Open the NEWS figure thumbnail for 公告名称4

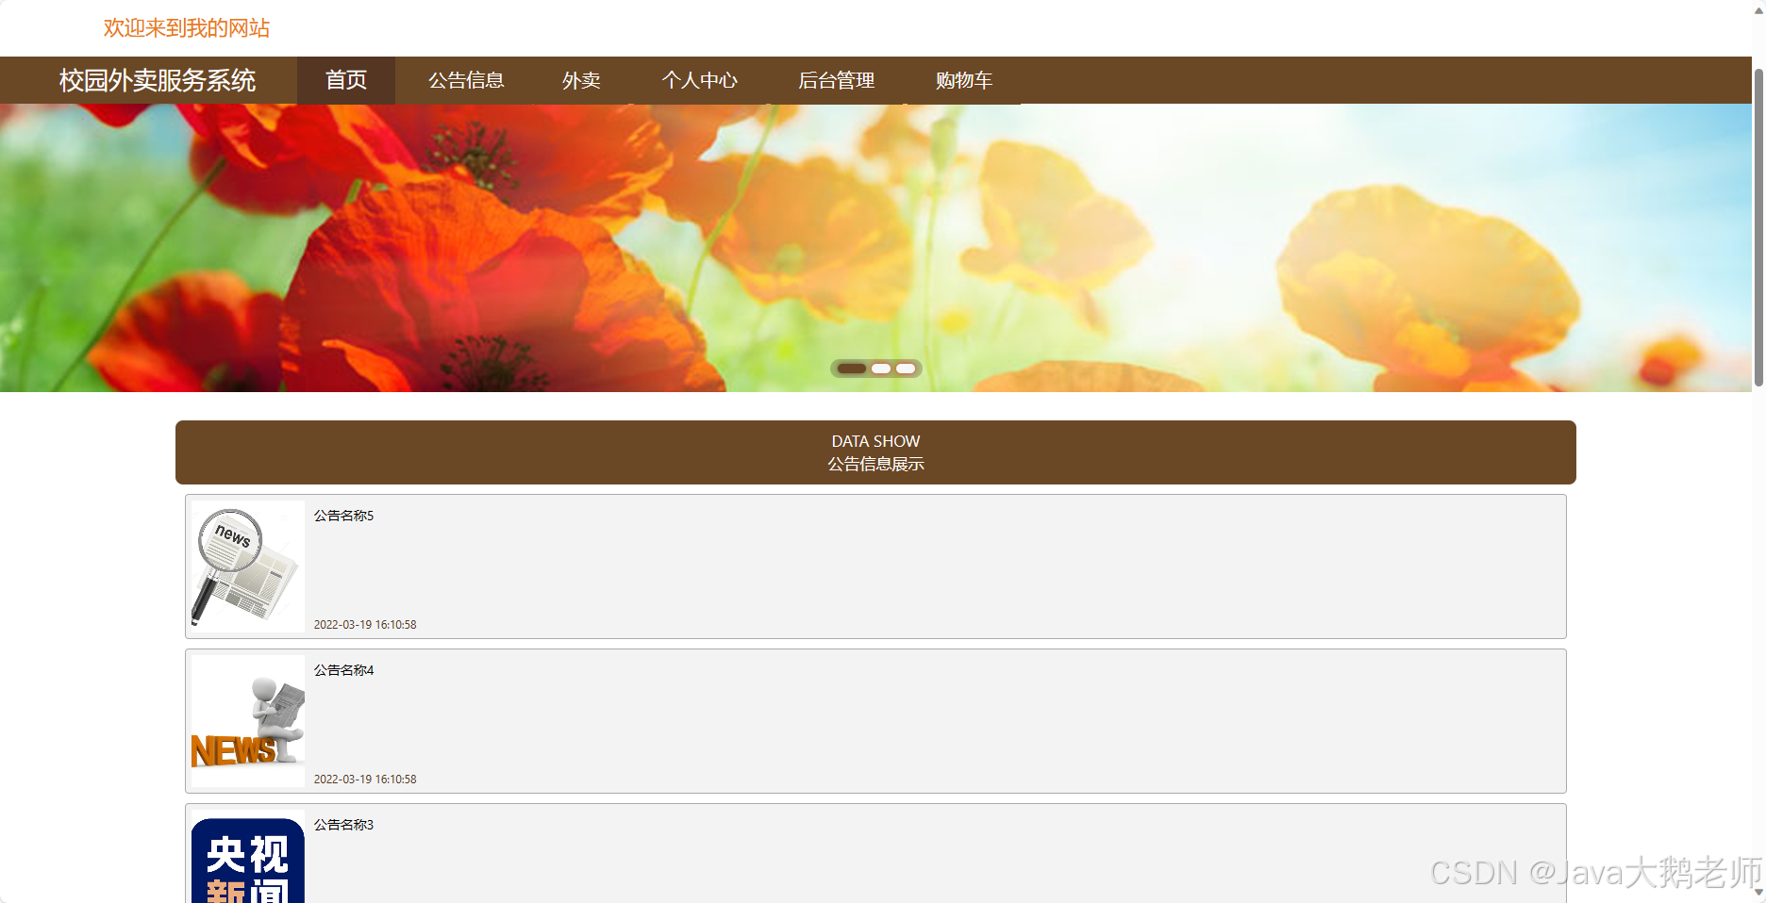[x=248, y=721]
